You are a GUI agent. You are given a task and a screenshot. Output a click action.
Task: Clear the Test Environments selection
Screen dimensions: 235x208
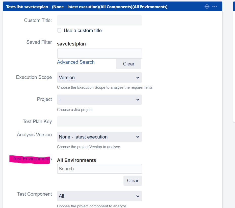coord(133,180)
